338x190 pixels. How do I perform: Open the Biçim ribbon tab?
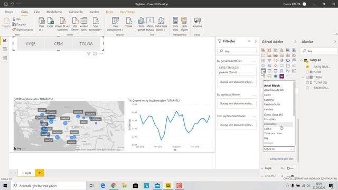[x=109, y=12]
